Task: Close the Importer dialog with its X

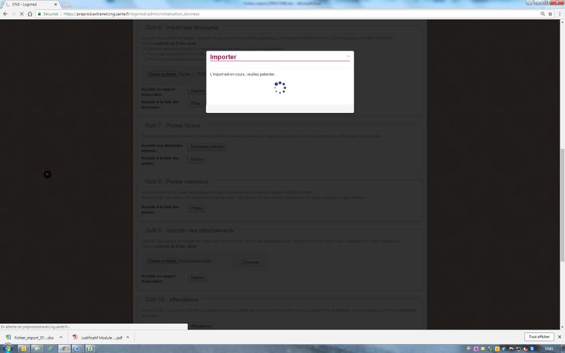Action: coord(348,56)
